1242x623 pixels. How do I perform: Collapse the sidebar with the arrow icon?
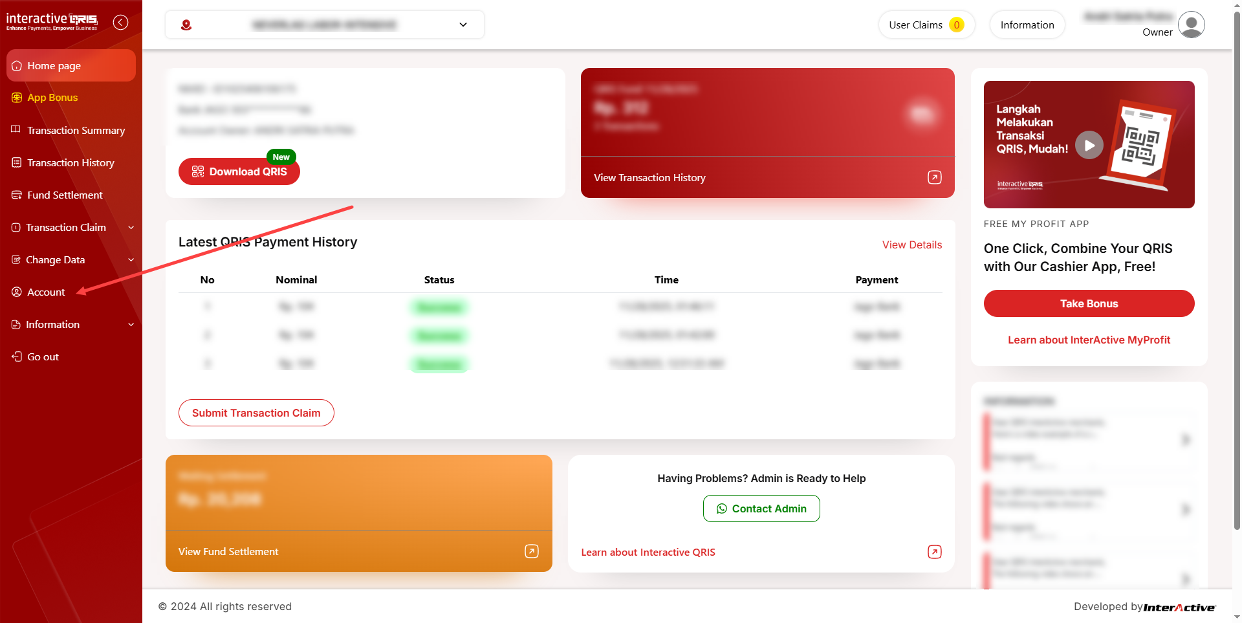tap(120, 23)
